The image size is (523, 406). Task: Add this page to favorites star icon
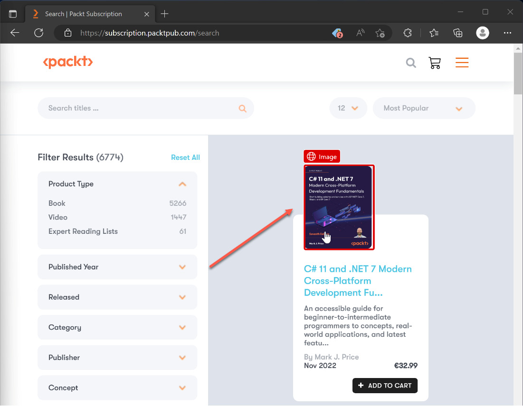380,33
